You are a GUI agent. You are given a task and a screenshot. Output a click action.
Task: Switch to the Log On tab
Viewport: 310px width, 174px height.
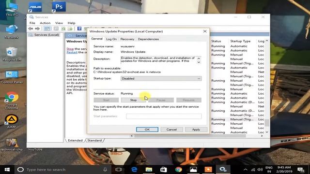pyautogui.click(x=111, y=39)
